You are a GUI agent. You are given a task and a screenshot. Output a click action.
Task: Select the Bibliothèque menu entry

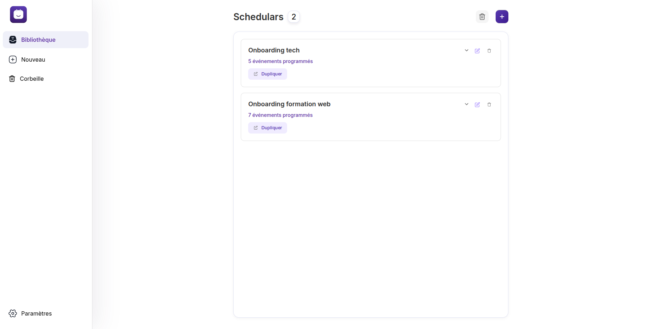(38, 40)
